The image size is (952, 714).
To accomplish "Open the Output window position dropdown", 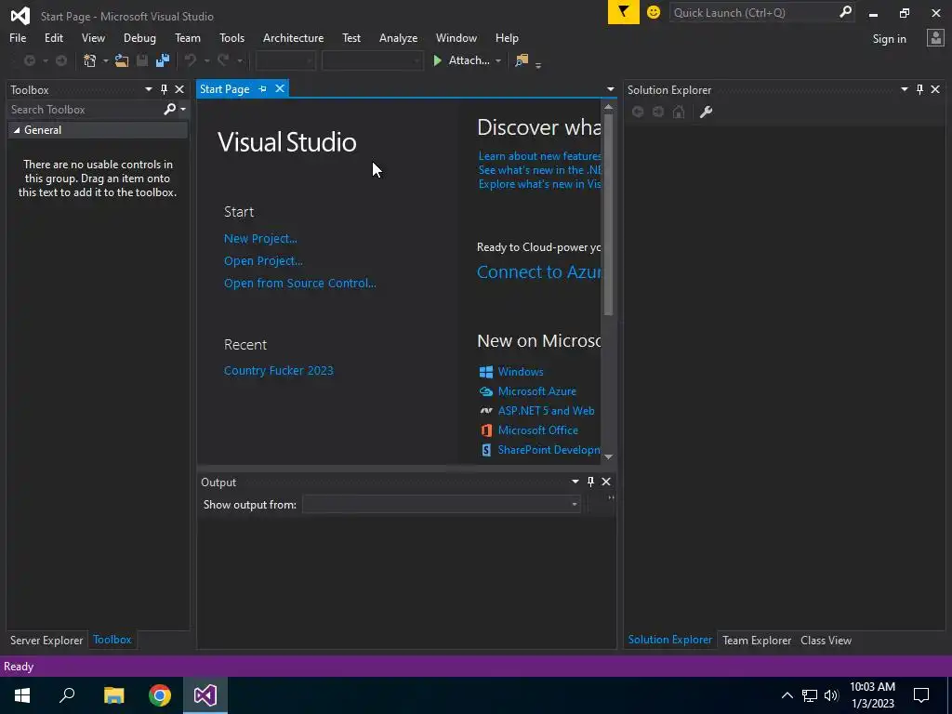I will pos(575,482).
